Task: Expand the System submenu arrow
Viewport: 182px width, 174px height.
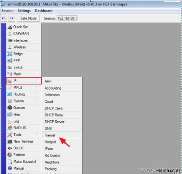Action: (x=37, y=101)
